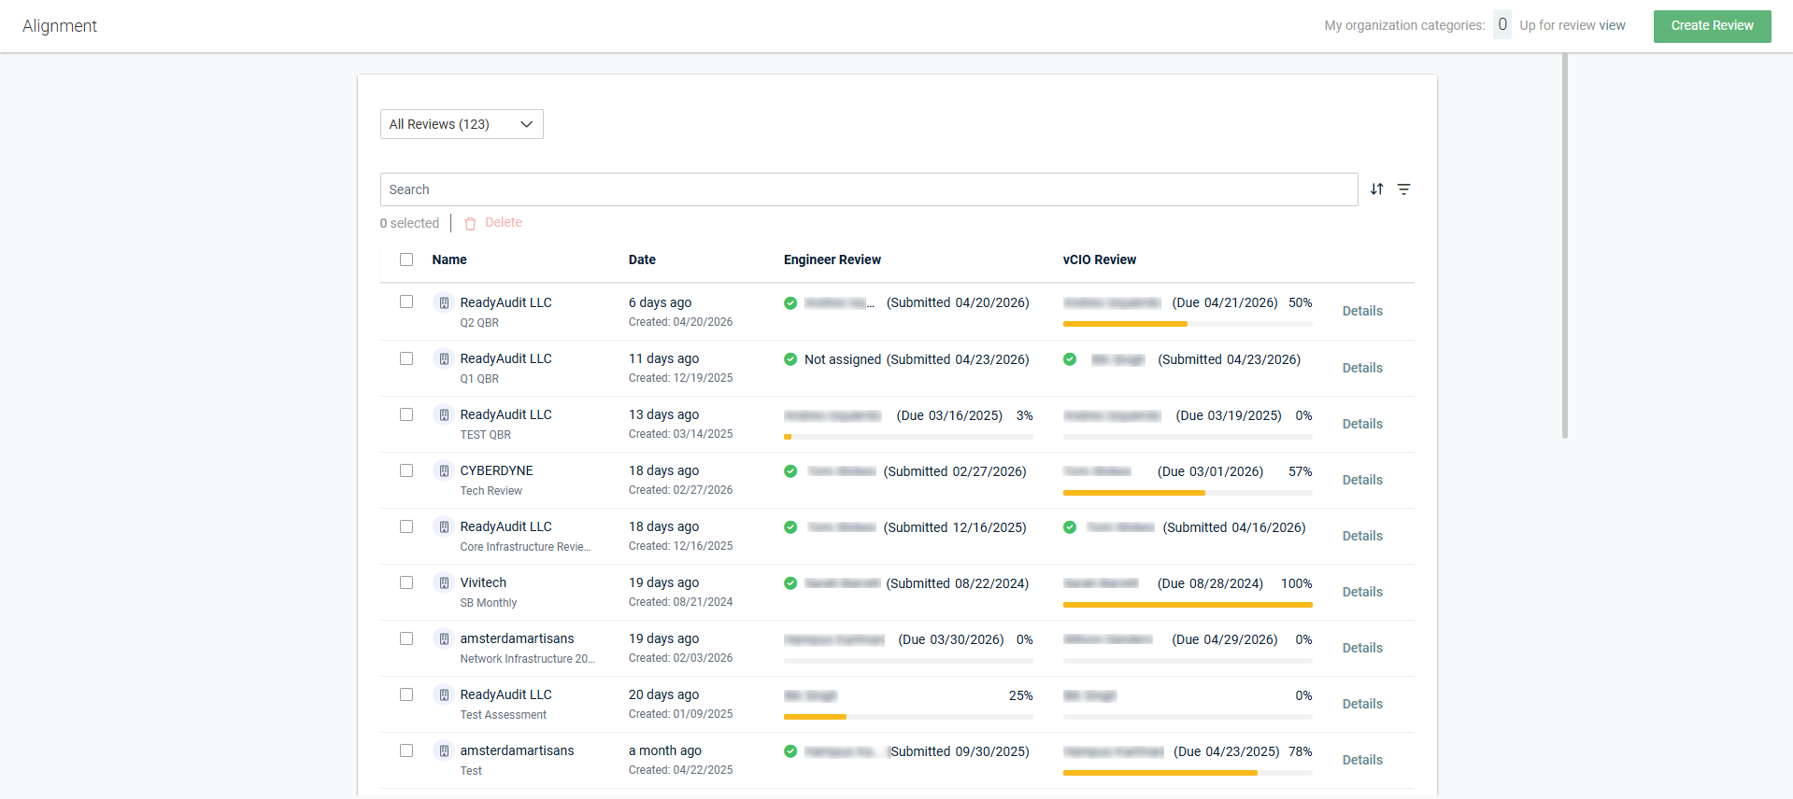
Task: Select the Vivitech SB Monthly checkbox
Action: 406,582
